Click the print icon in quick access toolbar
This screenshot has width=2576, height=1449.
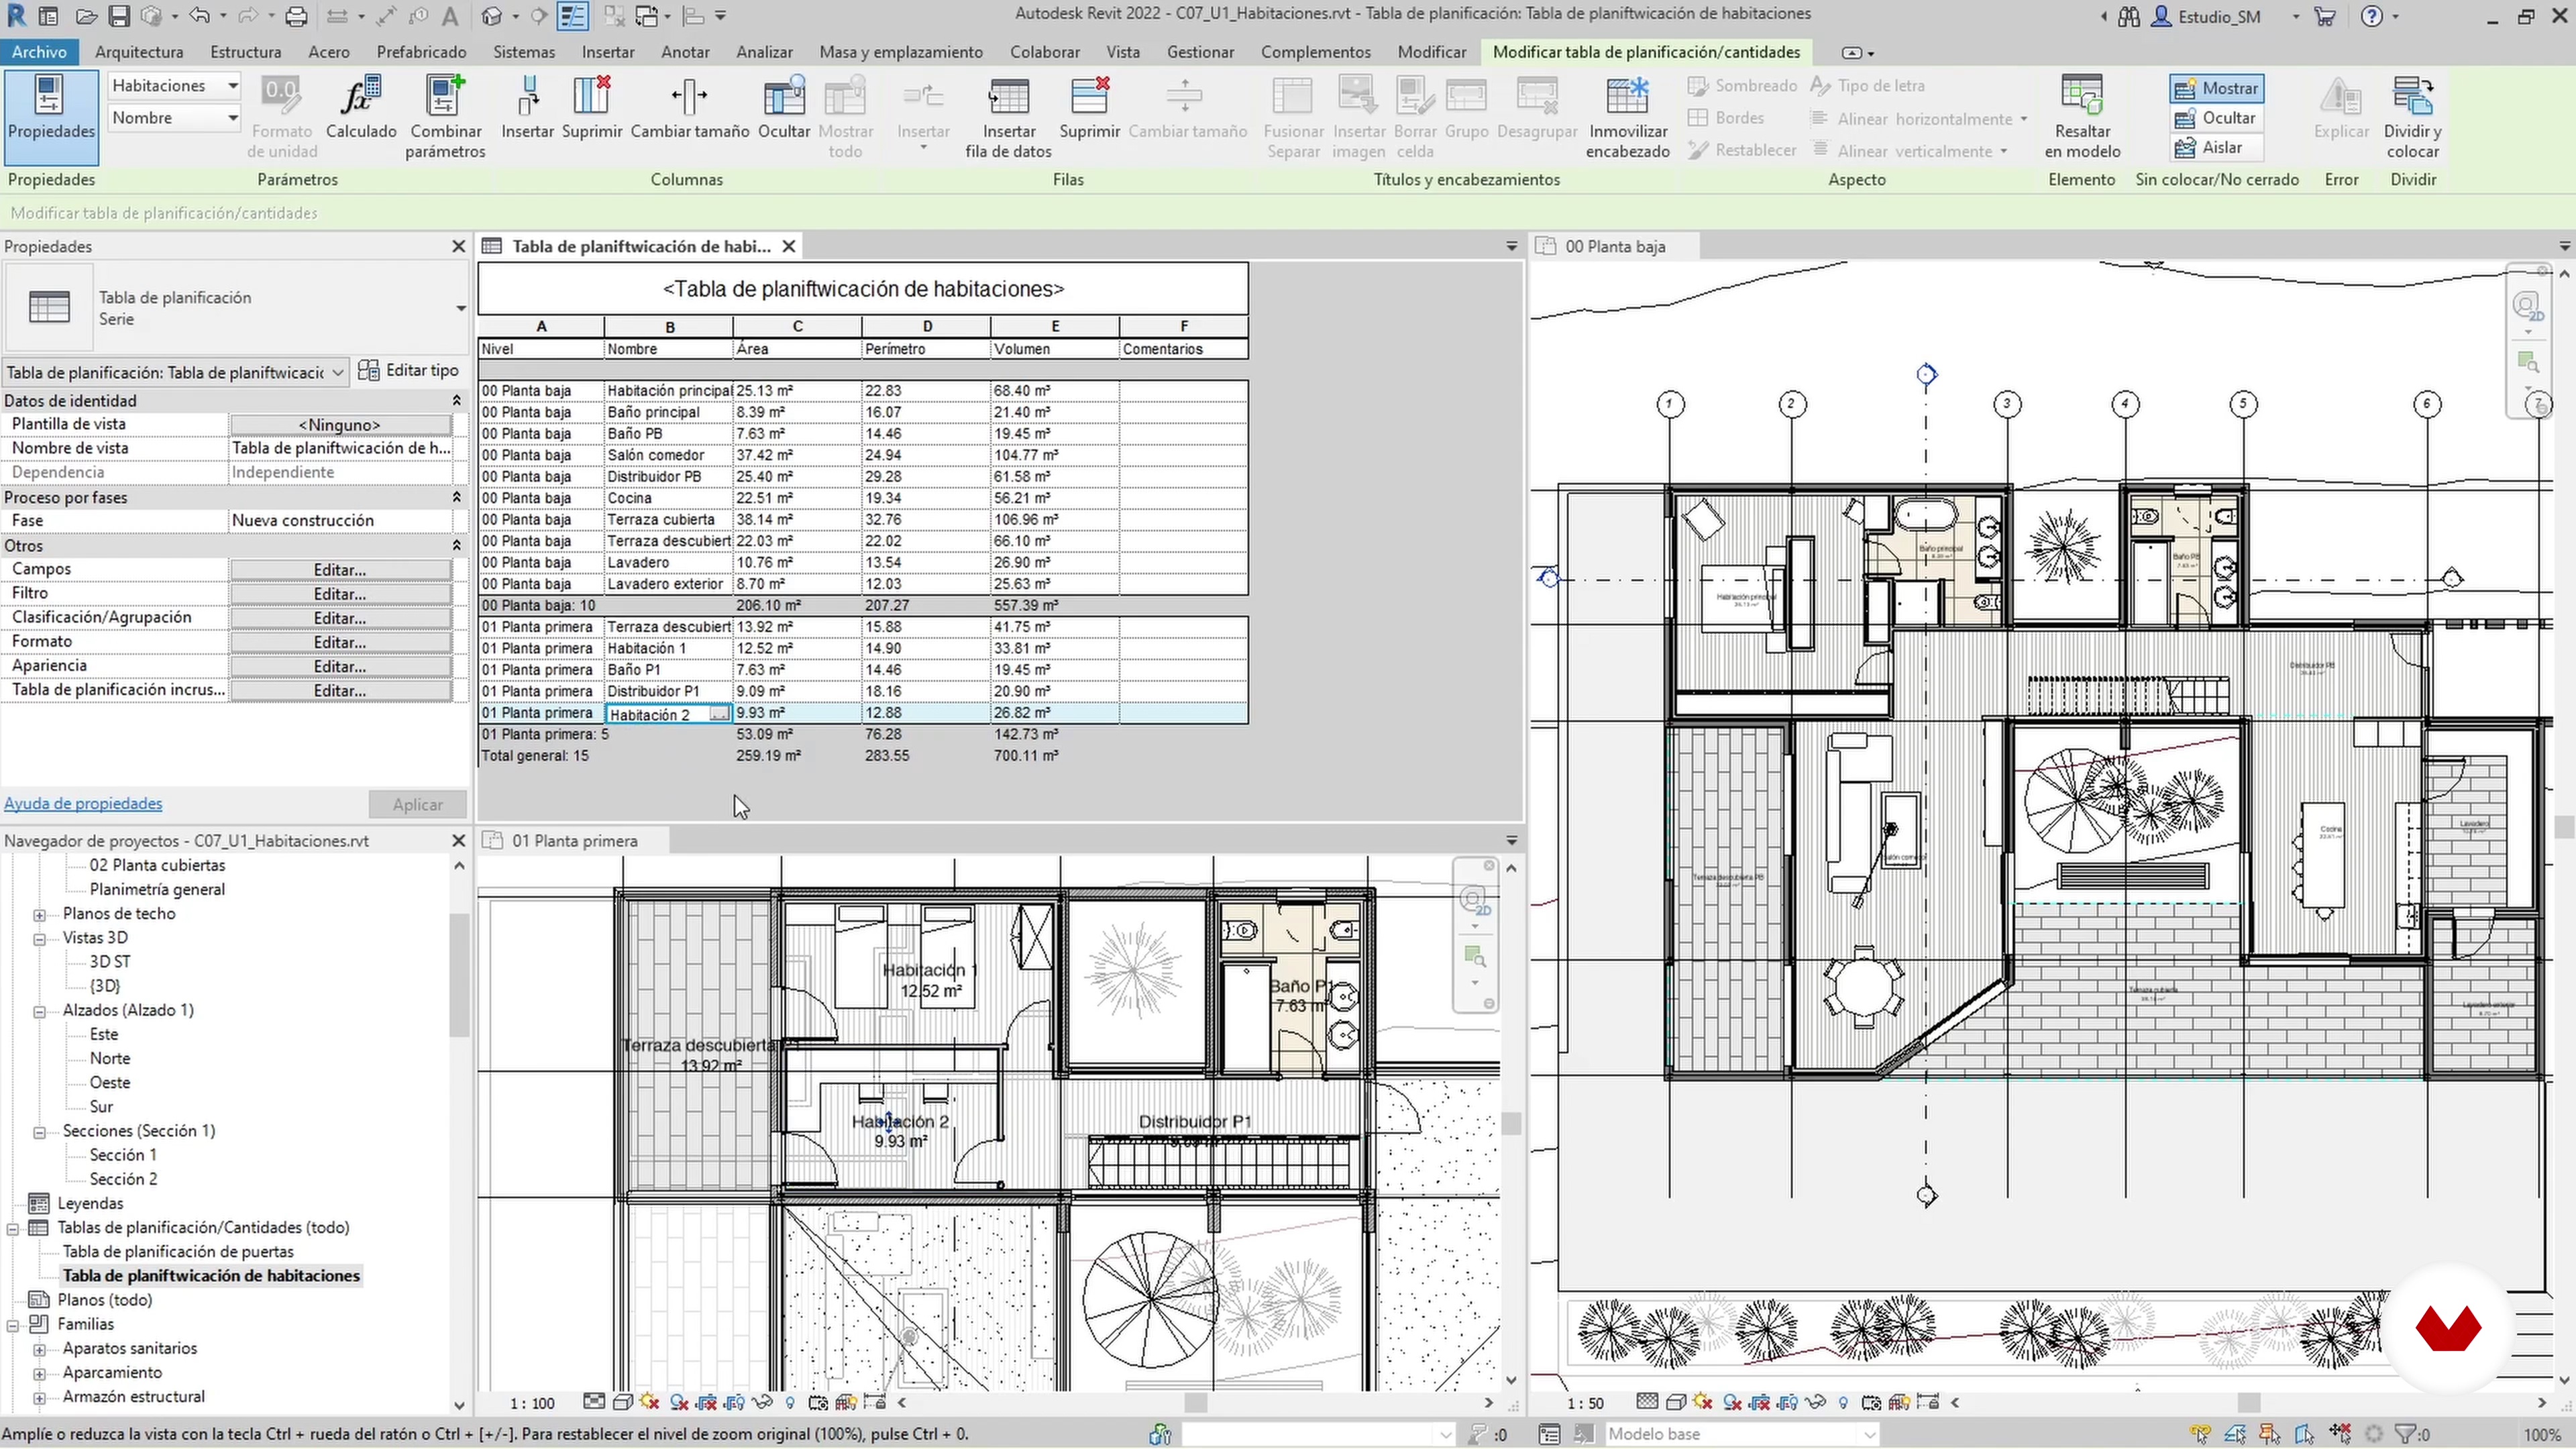coord(296,16)
